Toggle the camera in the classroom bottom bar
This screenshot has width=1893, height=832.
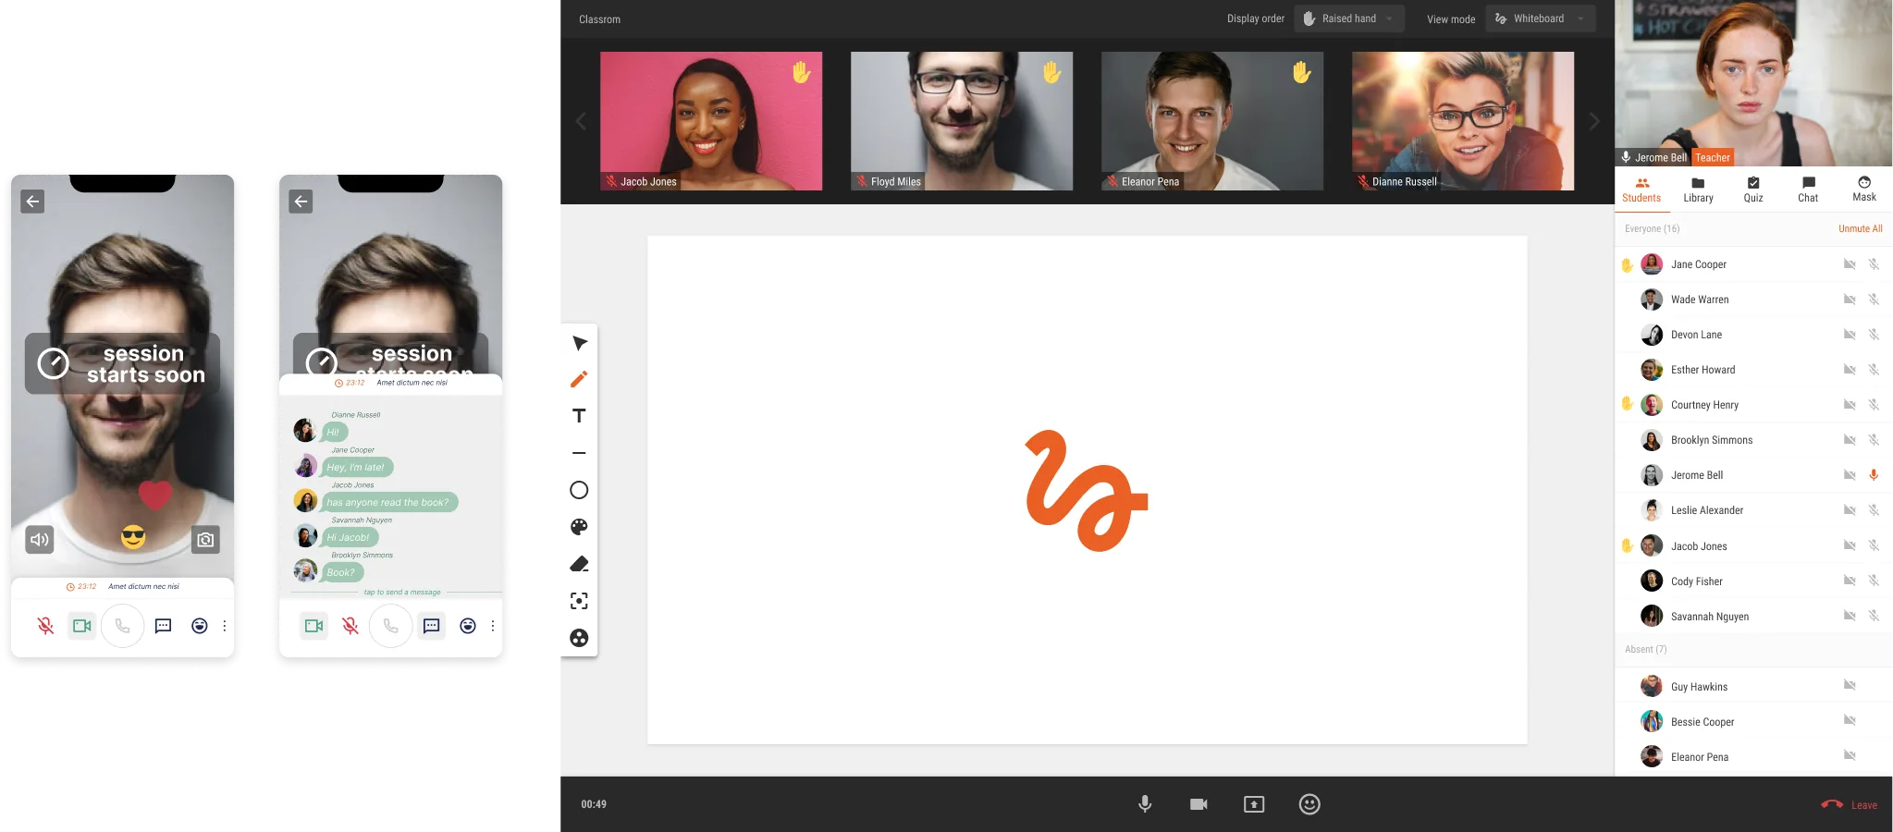click(1198, 804)
